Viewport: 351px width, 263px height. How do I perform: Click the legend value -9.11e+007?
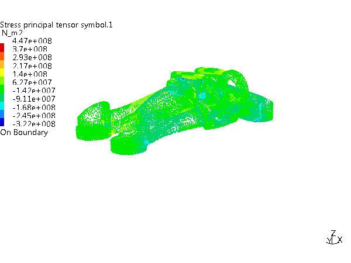(x=34, y=99)
